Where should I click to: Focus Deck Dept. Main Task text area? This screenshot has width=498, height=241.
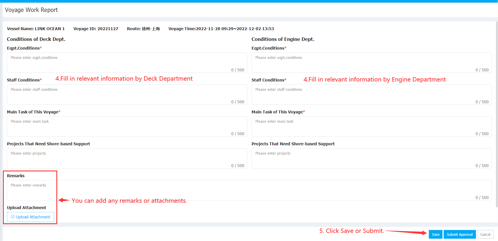click(127, 126)
